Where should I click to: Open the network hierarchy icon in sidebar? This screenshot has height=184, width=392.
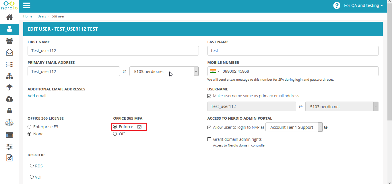pyautogui.click(x=9, y=76)
